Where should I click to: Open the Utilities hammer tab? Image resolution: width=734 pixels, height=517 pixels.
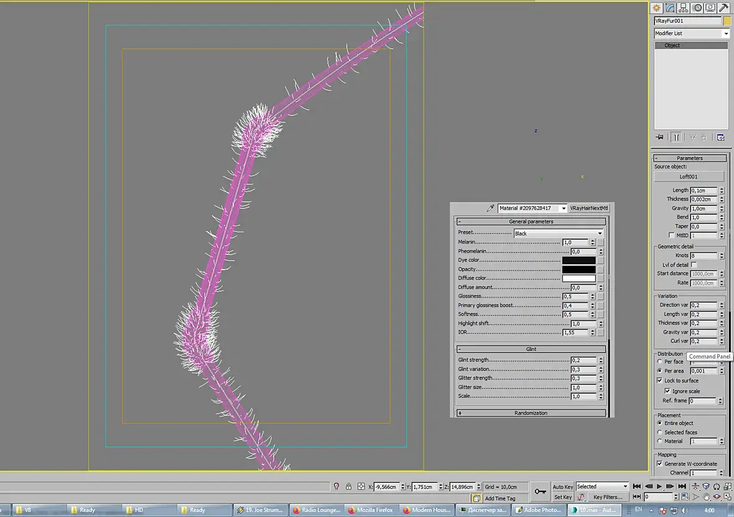[723, 8]
